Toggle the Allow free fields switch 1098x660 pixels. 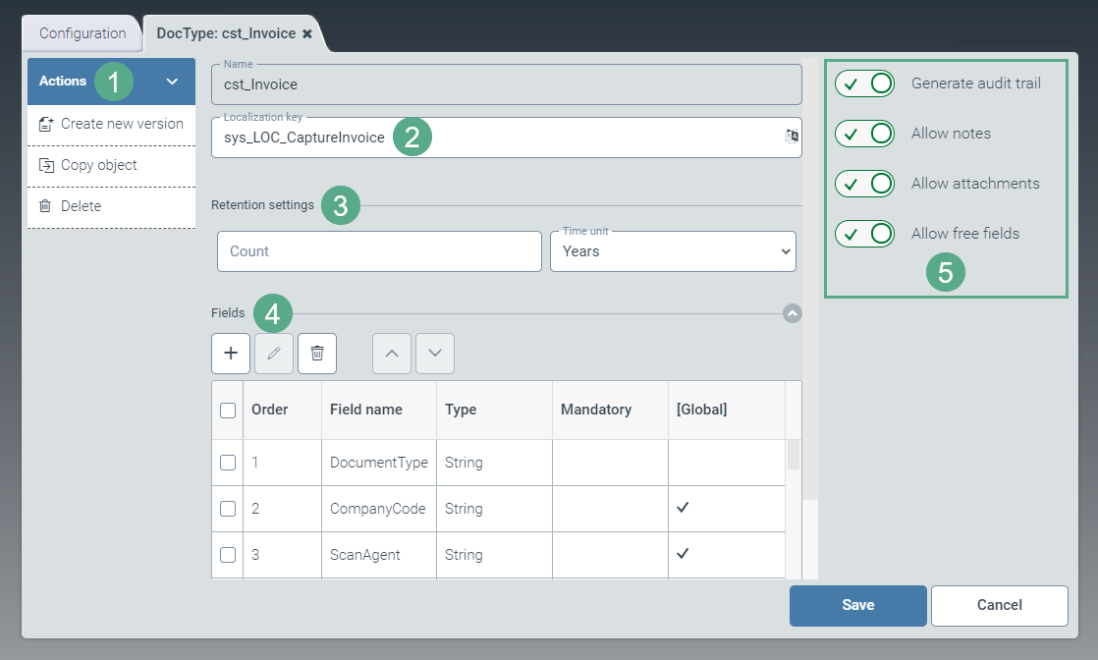click(864, 234)
